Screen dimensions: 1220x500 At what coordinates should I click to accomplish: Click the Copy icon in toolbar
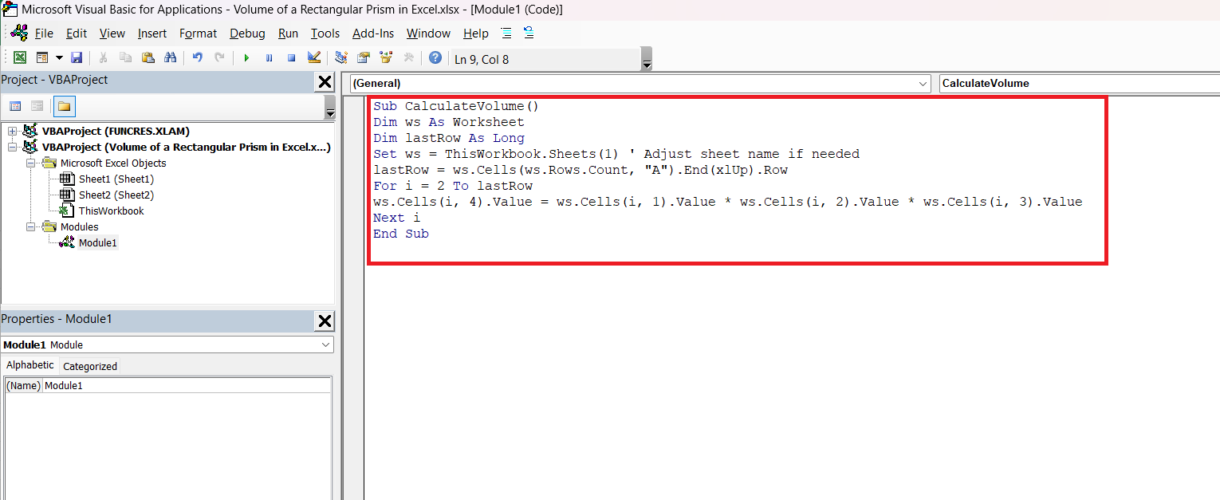[x=125, y=58]
